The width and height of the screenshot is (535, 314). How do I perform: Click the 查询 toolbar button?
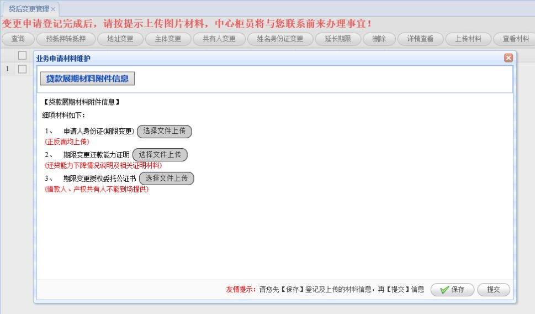18,39
